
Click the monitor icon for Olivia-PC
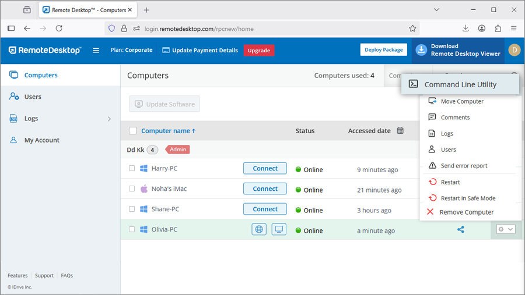[279, 229]
